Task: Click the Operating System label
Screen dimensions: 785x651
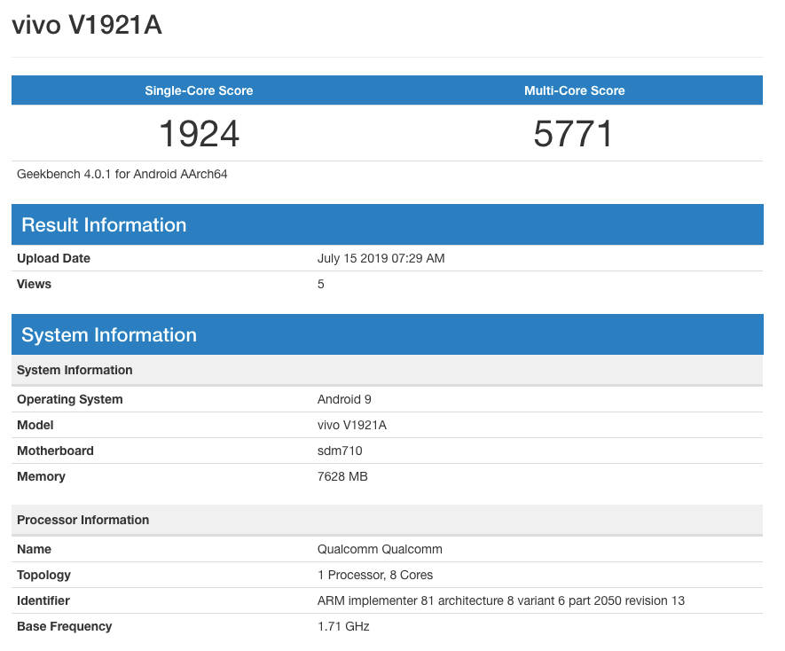Action: click(70, 400)
